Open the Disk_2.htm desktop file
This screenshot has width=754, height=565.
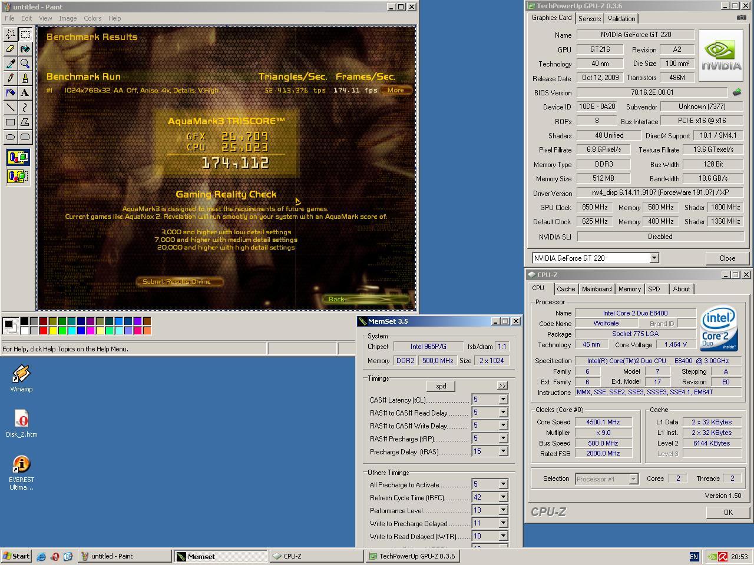tap(21, 424)
